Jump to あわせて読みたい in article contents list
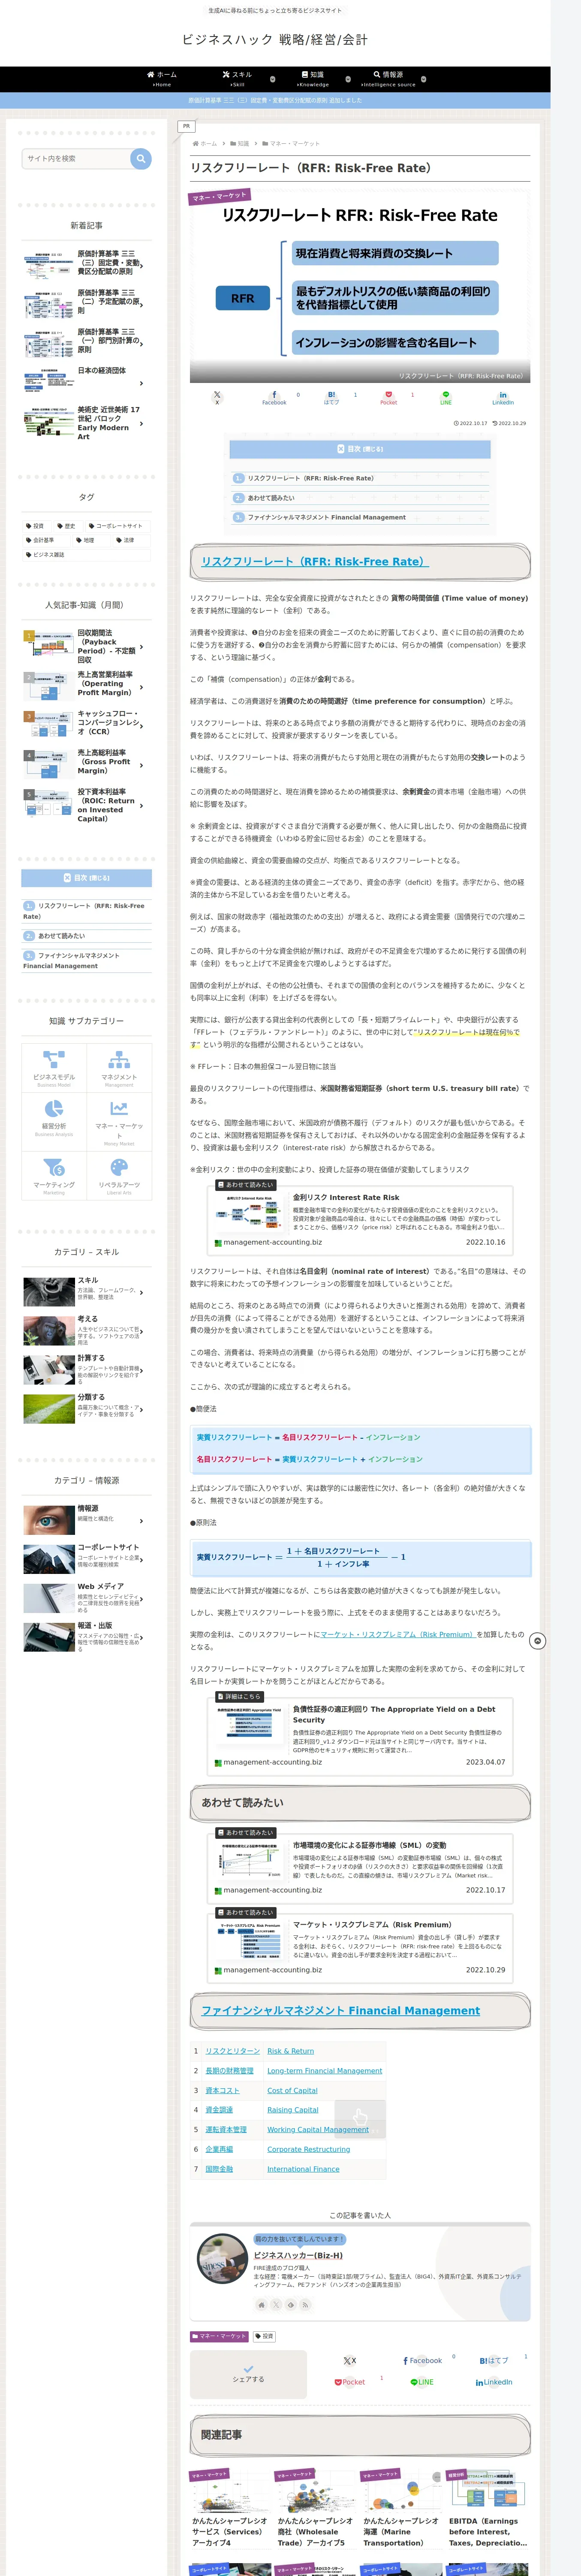 coord(271,498)
